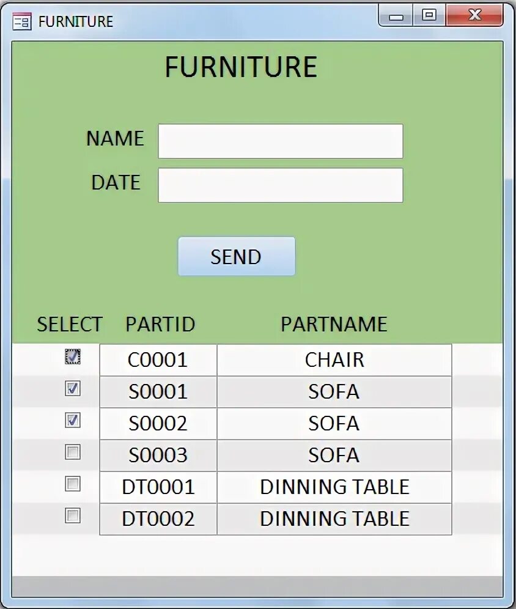
Task: Focus the NAME text field
Action: (280, 141)
